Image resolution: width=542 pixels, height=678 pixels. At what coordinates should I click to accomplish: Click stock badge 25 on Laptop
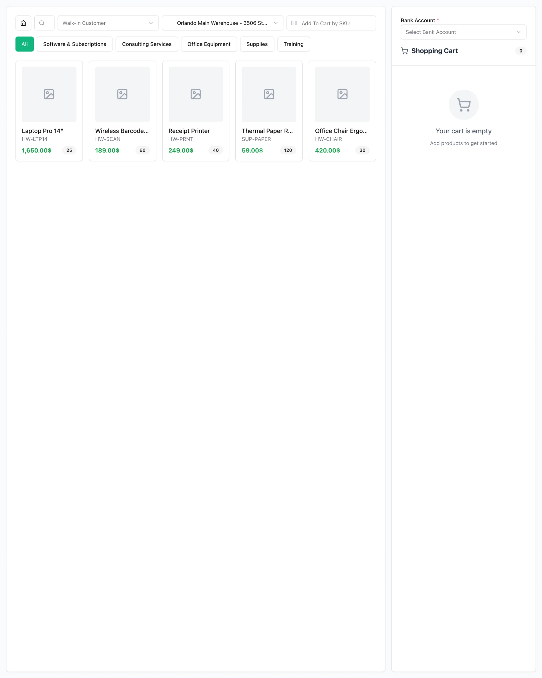(x=69, y=150)
